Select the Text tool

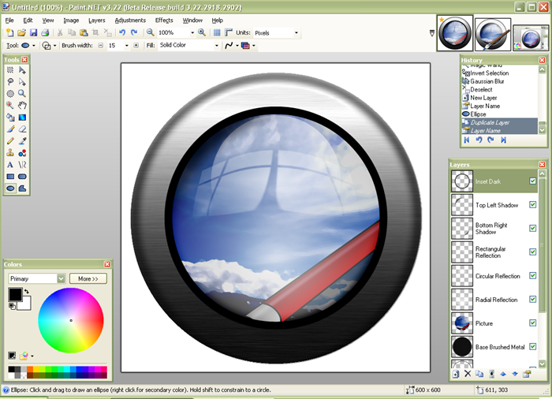click(x=10, y=165)
